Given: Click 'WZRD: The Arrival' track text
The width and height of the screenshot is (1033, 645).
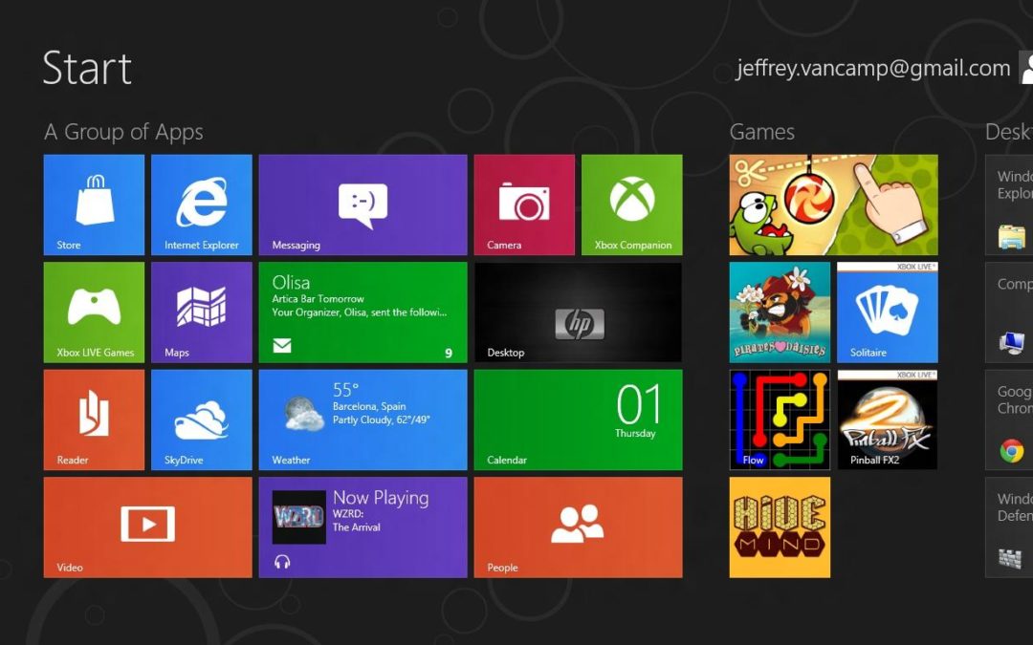Looking at the screenshot, I should [x=357, y=520].
